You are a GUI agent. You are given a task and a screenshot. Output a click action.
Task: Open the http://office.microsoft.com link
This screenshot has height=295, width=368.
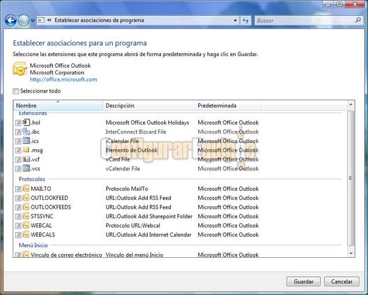tap(64, 79)
